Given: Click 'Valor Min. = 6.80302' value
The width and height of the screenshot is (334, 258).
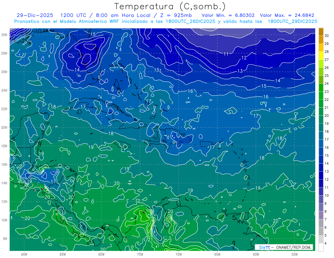Looking at the screenshot, I should tap(228, 15).
